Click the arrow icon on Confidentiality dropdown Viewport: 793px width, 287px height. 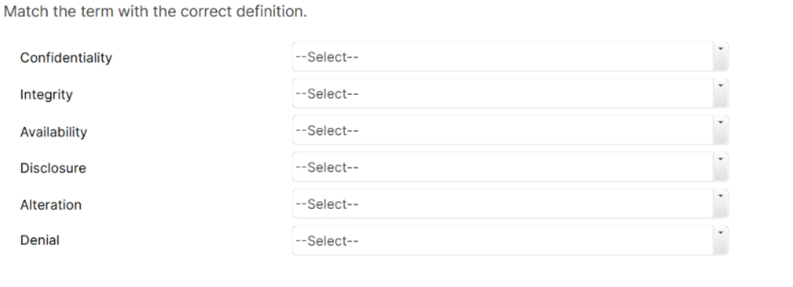click(721, 49)
